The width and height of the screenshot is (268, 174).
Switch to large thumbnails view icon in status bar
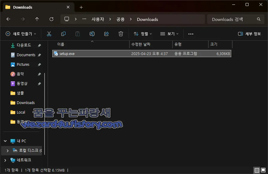point(263,170)
